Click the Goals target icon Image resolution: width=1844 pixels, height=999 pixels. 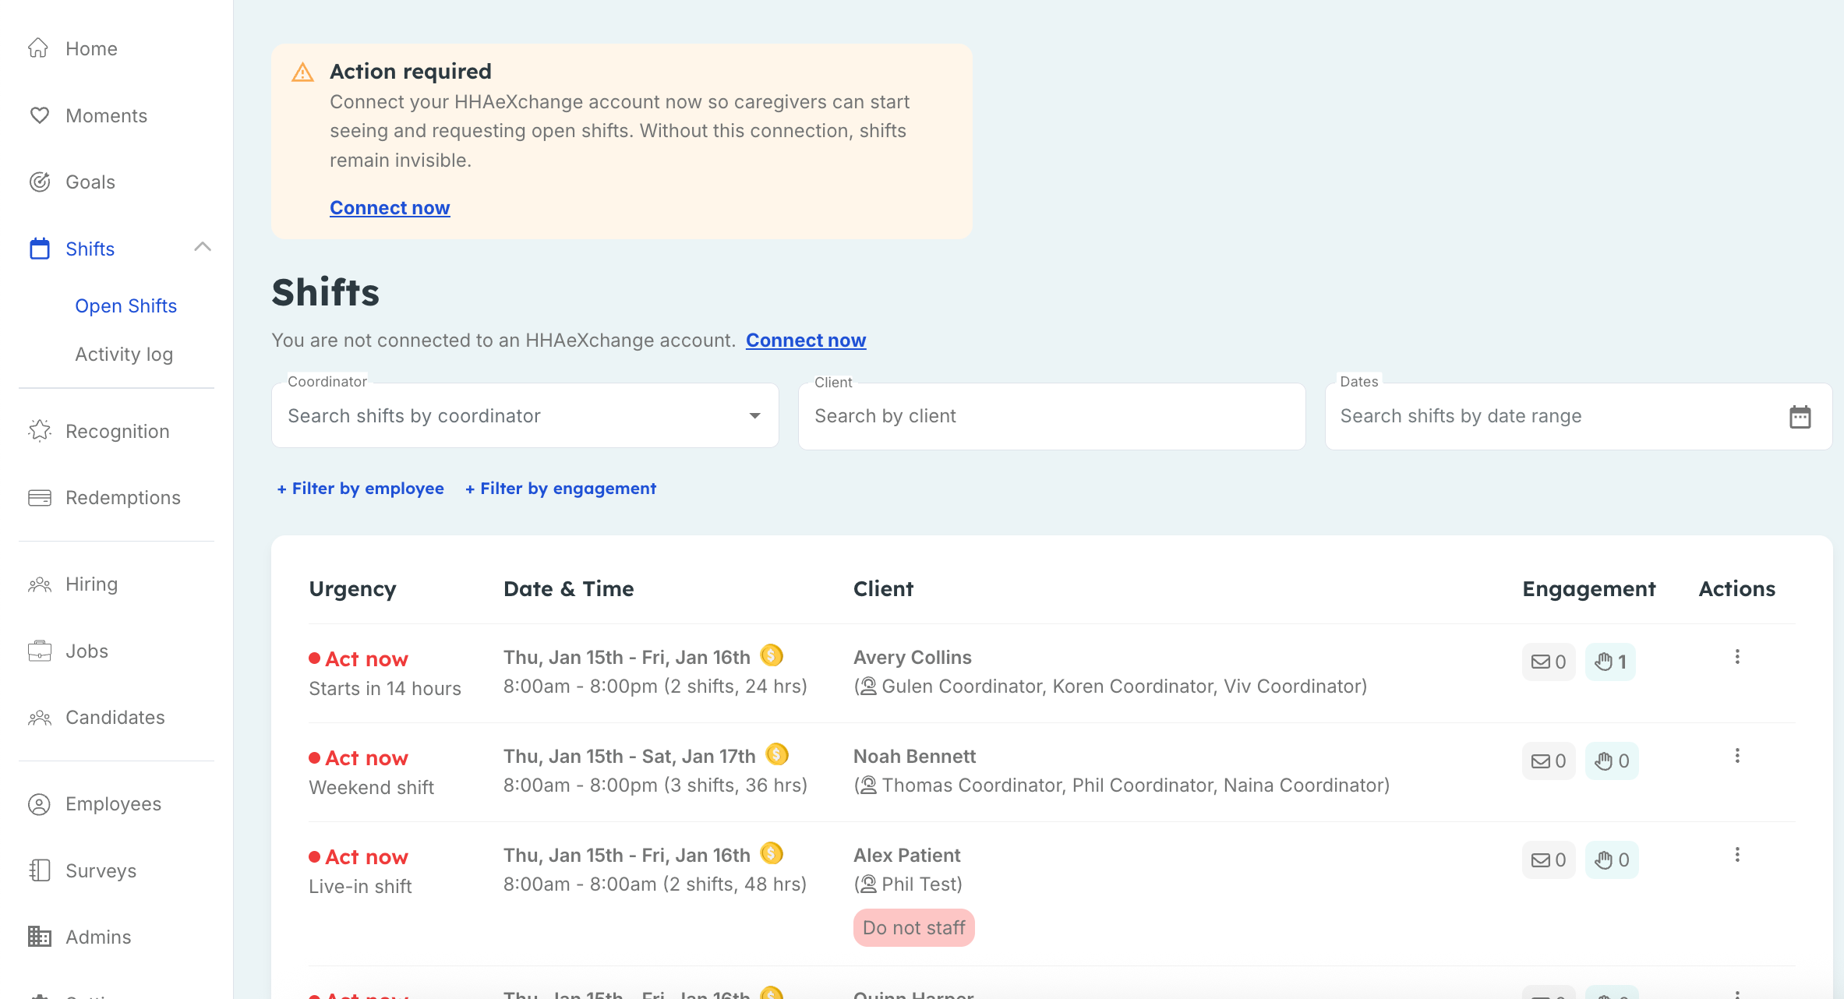coord(39,182)
